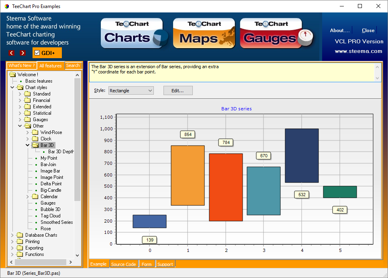Switch to the Support tab

tap(165, 264)
